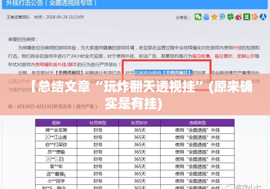Click the 处罚类型 column header
The image size is (270, 189).
click(98, 123)
